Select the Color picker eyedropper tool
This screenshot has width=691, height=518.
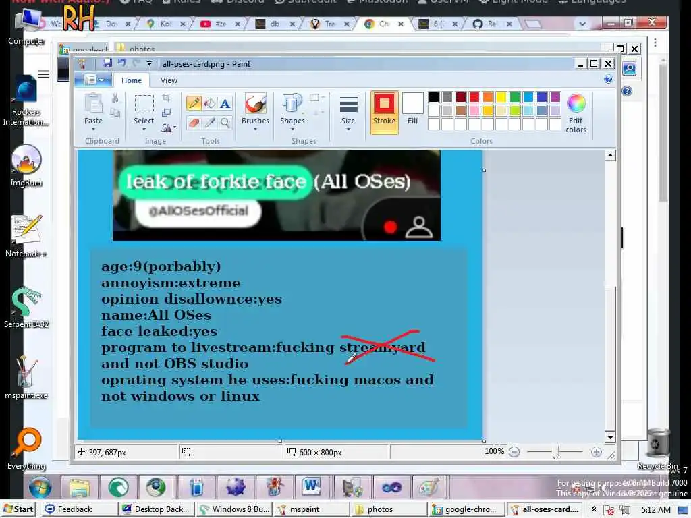(x=210, y=123)
